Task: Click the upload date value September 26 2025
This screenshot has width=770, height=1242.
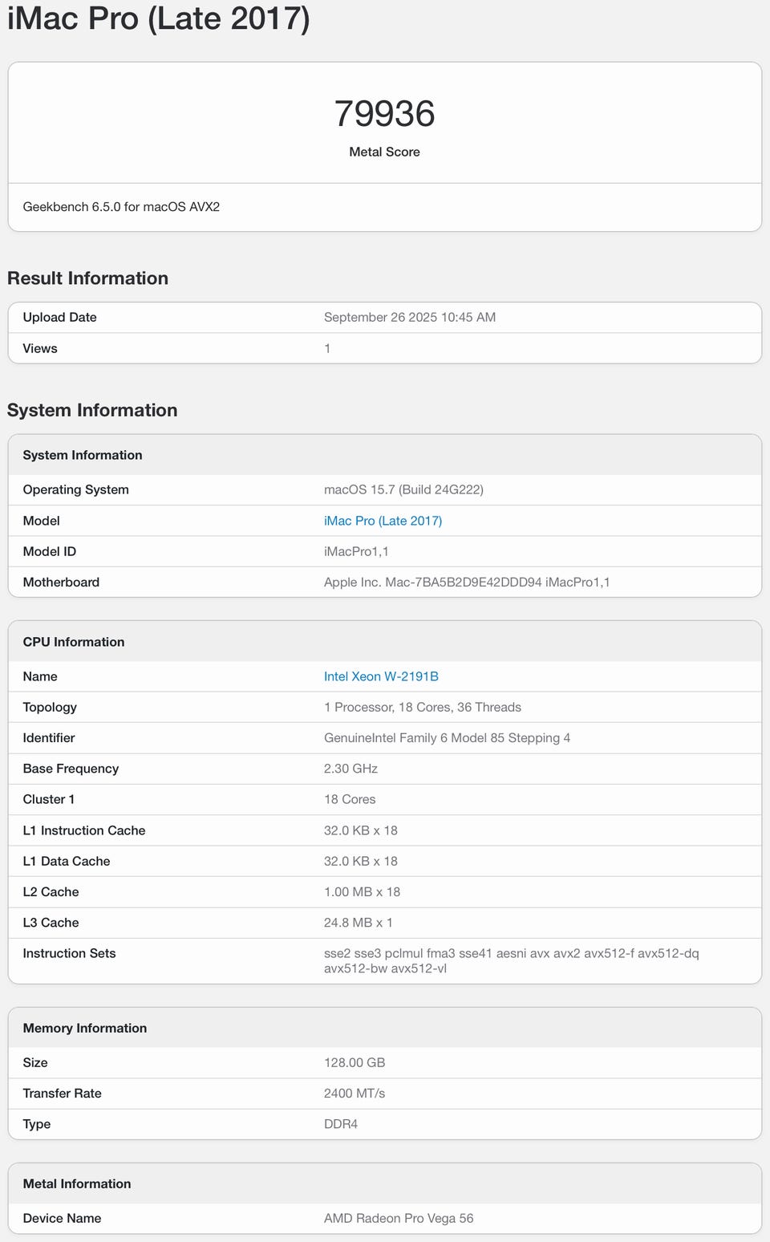Action: [x=409, y=318]
